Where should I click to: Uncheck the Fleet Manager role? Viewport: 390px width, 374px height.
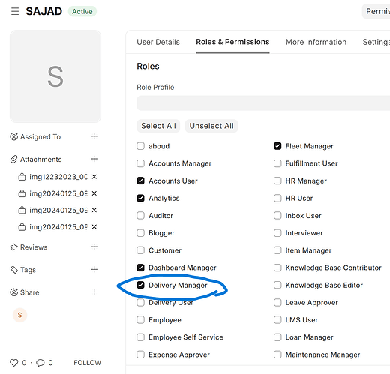(277, 146)
